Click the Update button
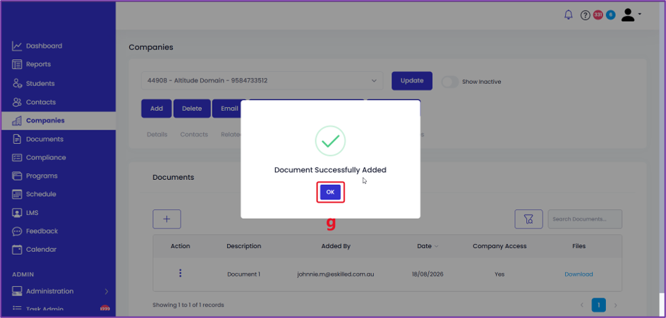 pyautogui.click(x=412, y=80)
